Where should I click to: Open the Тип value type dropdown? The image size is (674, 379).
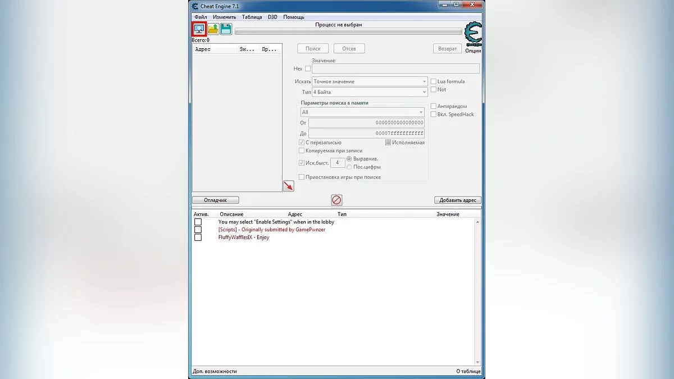(370, 92)
